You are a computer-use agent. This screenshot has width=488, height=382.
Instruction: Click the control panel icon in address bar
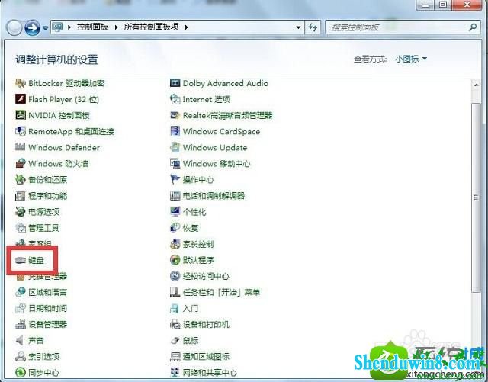tap(58, 27)
